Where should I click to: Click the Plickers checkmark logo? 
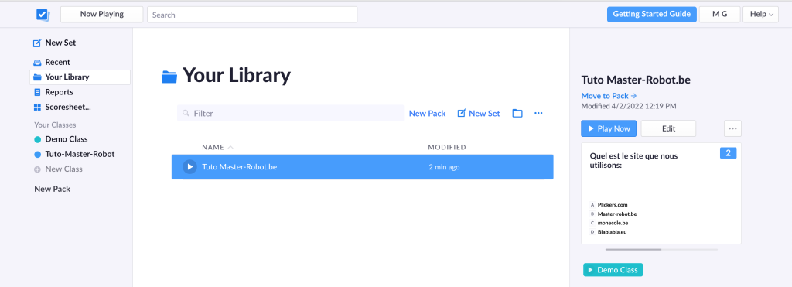pos(43,15)
